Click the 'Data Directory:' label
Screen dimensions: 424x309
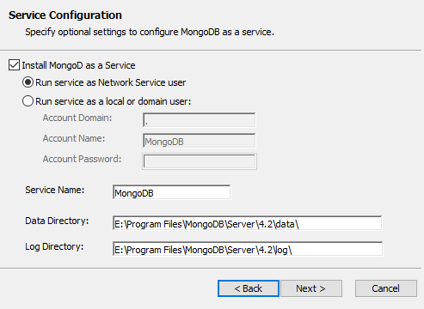pos(57,221)
